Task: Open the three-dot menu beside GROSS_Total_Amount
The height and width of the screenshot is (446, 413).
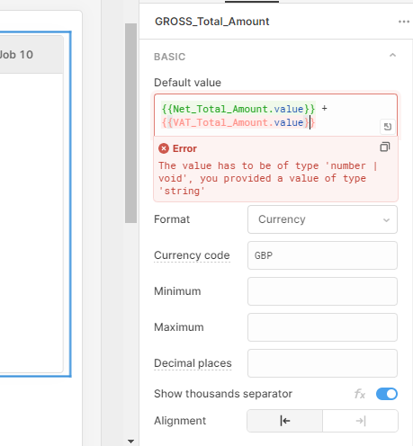Action: coord(404,22)
